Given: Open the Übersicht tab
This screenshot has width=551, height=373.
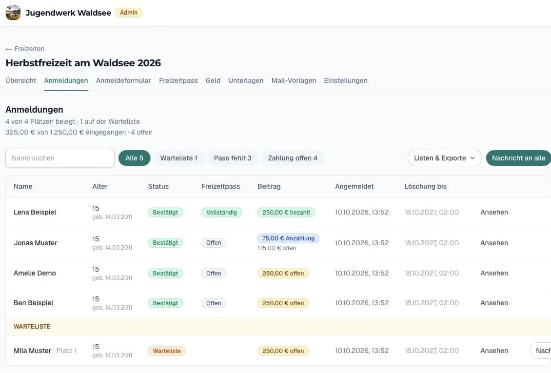Looking at the screenshot, I should click(x=21, y=80).
